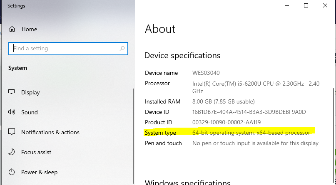
Task: Click the Display monitor icon in sidebar
Action: (x=12, y=92)
